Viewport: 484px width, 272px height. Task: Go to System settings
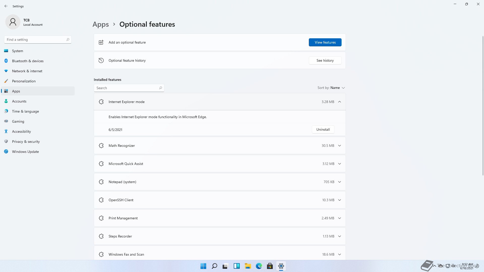coord(38,51)
